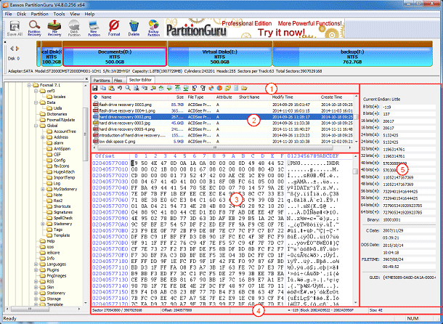Click the Format toolbar icon

[x=114, y=28]
